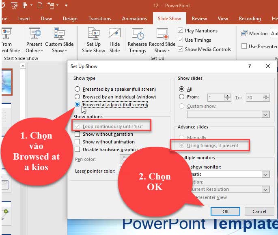Click the new slide quick access icon
Screen dimensions: 278x235
click(51, 5)
